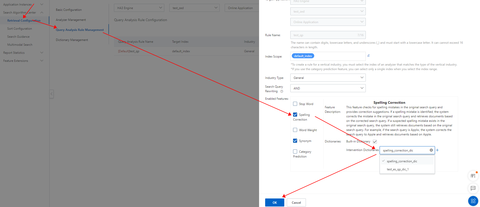Open the Online Application dropdown in background page

[x=242, y=8]
